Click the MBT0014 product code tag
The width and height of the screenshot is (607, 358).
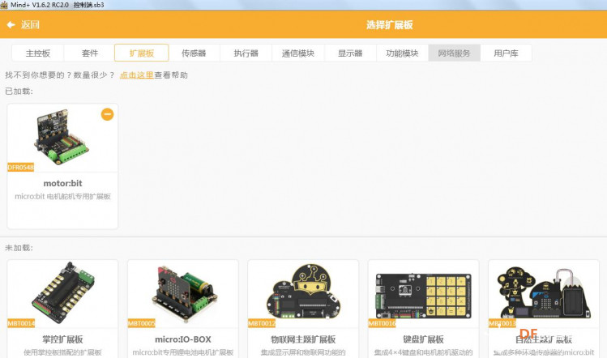point(21,323)
